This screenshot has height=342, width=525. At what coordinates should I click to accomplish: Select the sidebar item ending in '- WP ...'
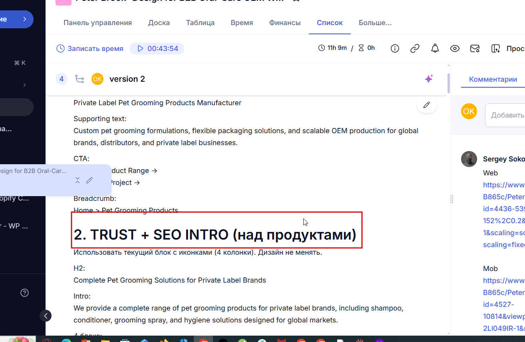point(14,226)
